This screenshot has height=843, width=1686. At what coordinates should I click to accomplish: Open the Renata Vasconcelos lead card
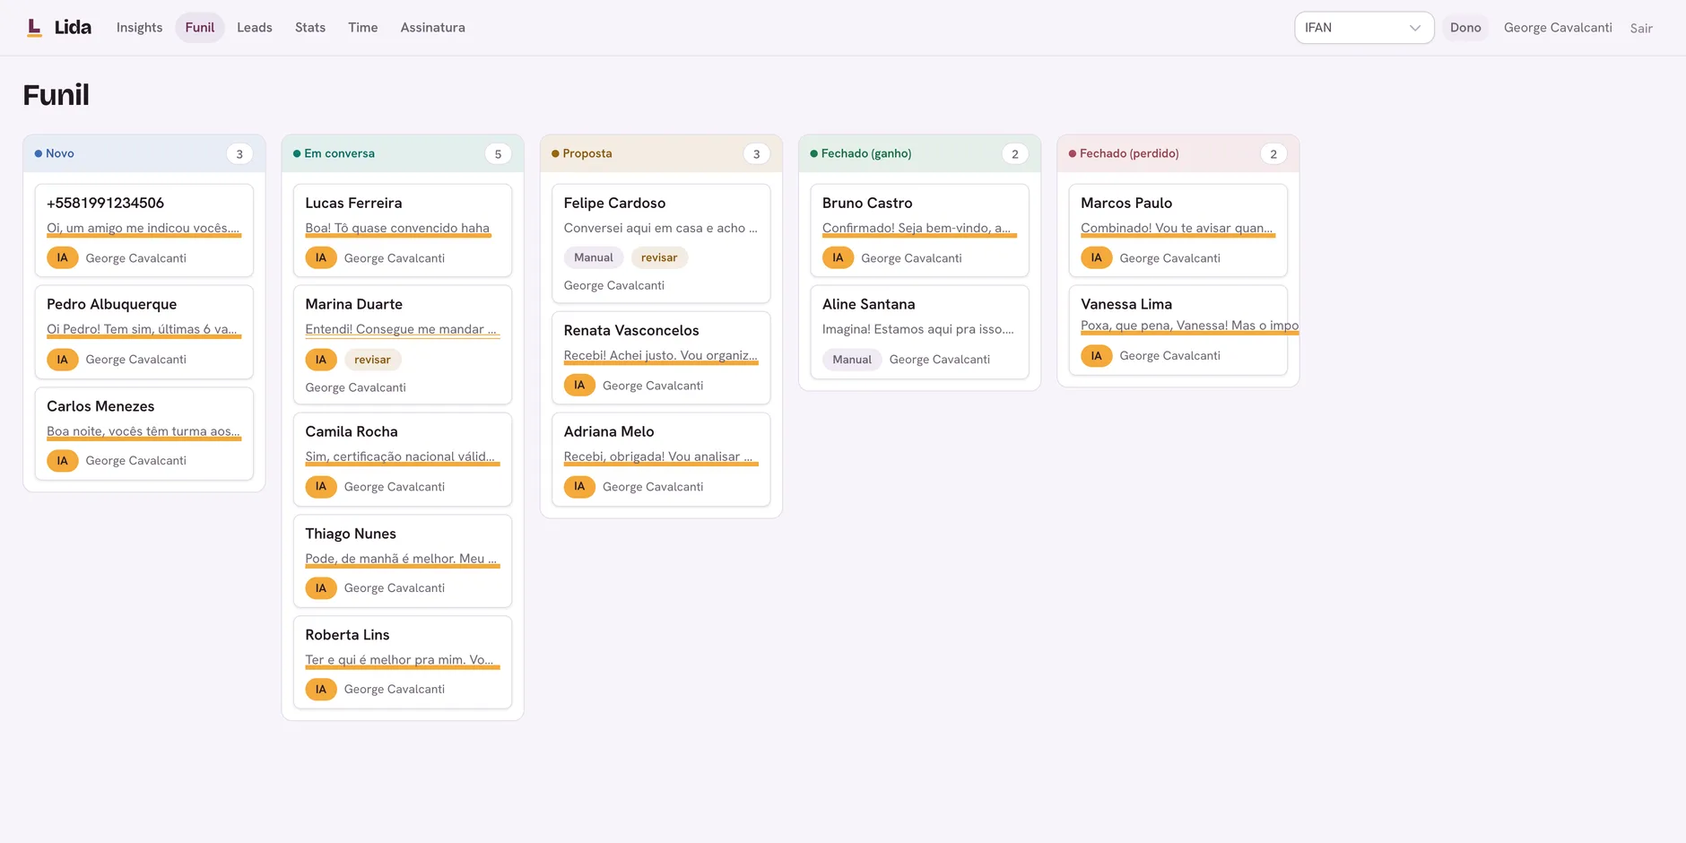click(x=661, y=358)
